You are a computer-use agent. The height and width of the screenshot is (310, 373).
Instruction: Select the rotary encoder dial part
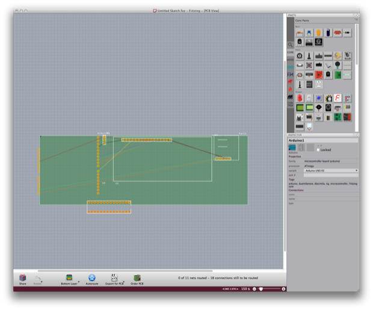[x=300, y=56]
